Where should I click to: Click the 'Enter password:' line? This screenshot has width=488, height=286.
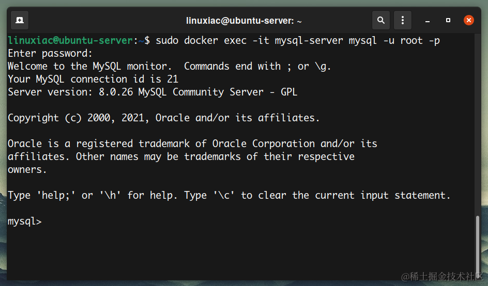[x=50, y=54]
